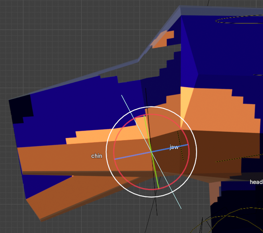Grab the white outer rotation ring
The width and height of the screenshot is (263, 233).
196,153
